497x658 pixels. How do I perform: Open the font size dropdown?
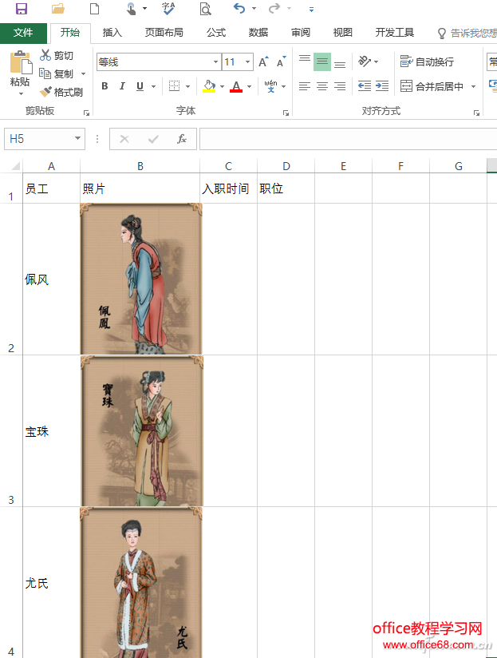[248, 62]
